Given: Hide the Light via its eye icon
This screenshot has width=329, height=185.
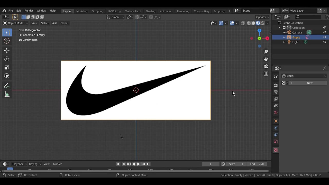Looking at the screenshot, I should [x=325, y=42].
